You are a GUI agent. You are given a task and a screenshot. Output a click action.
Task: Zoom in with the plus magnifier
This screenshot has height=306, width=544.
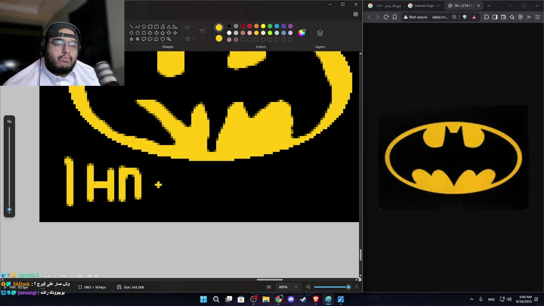click(356, 287)
